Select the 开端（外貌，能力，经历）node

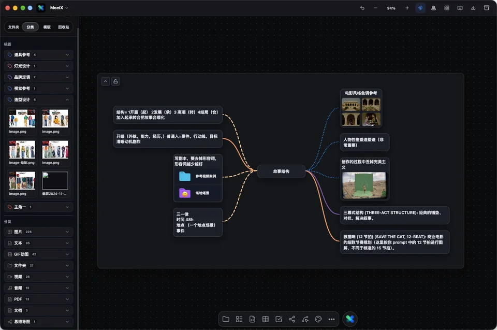[x=168, y=139]
